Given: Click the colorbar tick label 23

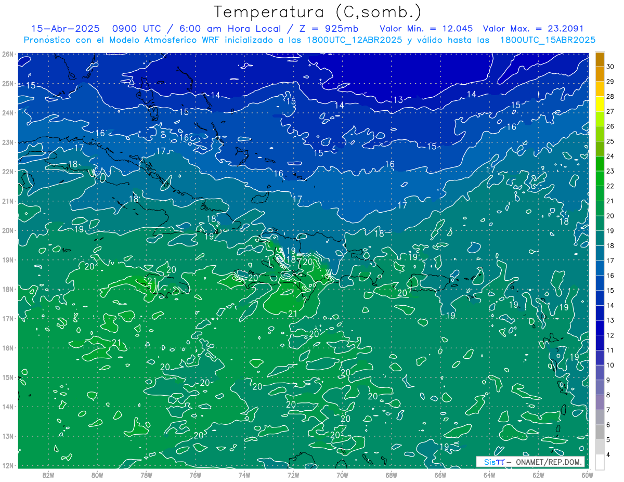Looking at the screenshot, I should click(610, 171).
